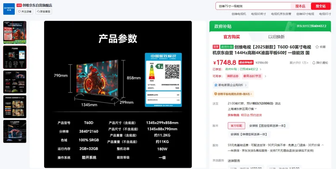Select 安装版【伸缩挂架送装一体】 version option
Image resolution: width=336 pixels, height=169 pixels.
(x=249, y=134)
